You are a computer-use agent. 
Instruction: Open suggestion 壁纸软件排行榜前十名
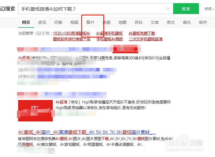point(72,39)
